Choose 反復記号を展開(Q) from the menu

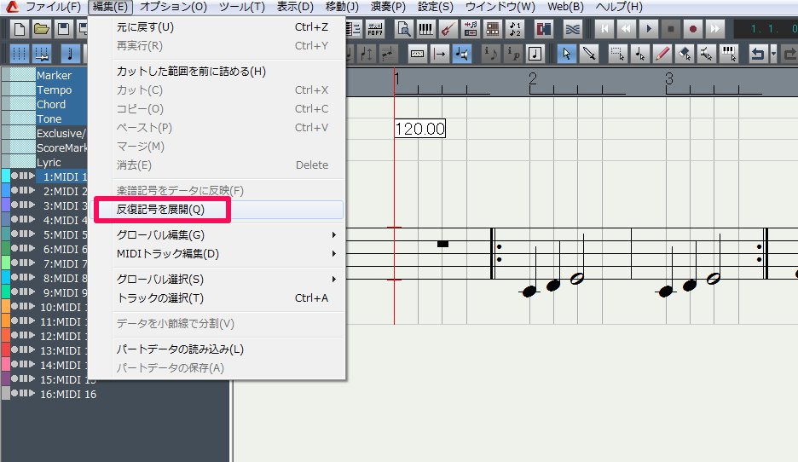(x=160, y=209)
